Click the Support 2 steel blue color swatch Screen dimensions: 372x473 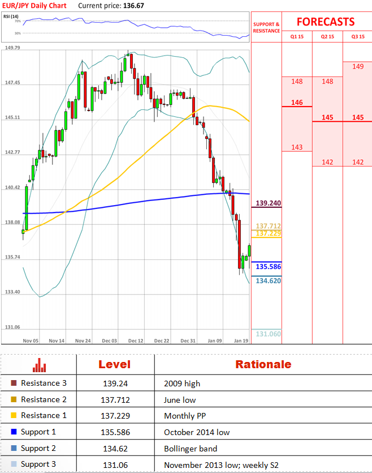[x=14, y=448]
